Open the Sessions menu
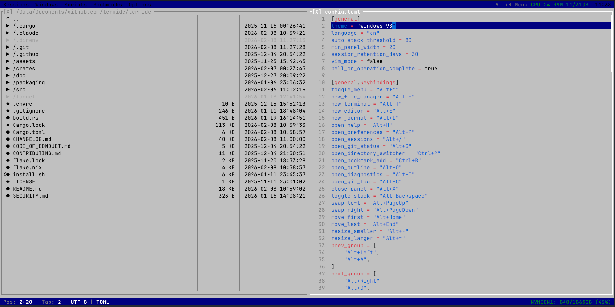The width and height of the screenshot is (615, 307). (16, 5)
